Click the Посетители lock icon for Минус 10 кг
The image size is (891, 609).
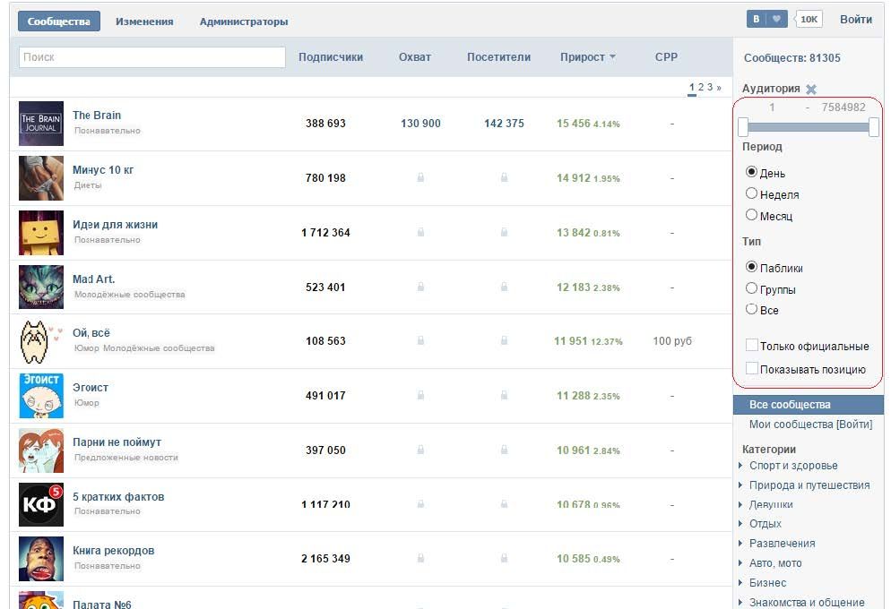coord(504,177)
